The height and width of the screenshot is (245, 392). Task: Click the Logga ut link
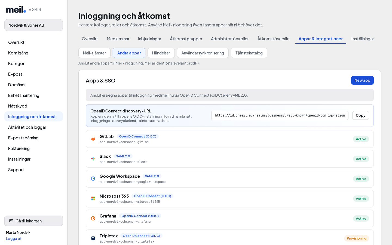(14, 238)
